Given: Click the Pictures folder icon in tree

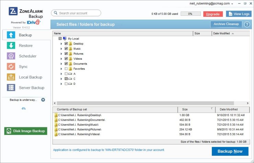Looking at the screenshot, I should pyautogui.click(x=70, y=54).
